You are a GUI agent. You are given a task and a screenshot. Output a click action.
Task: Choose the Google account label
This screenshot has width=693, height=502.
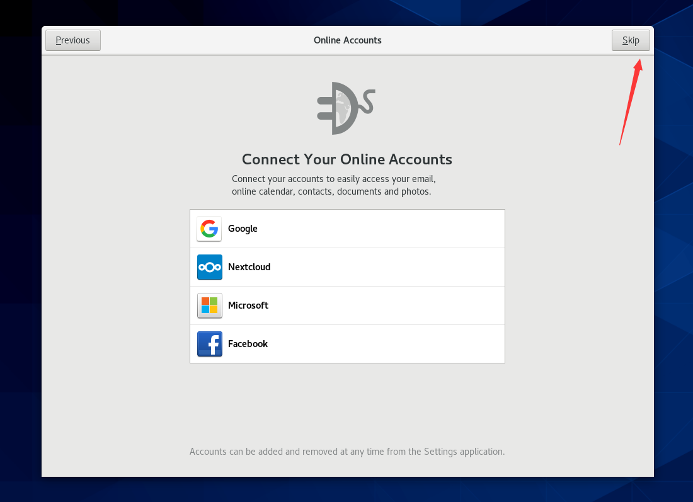243,229
